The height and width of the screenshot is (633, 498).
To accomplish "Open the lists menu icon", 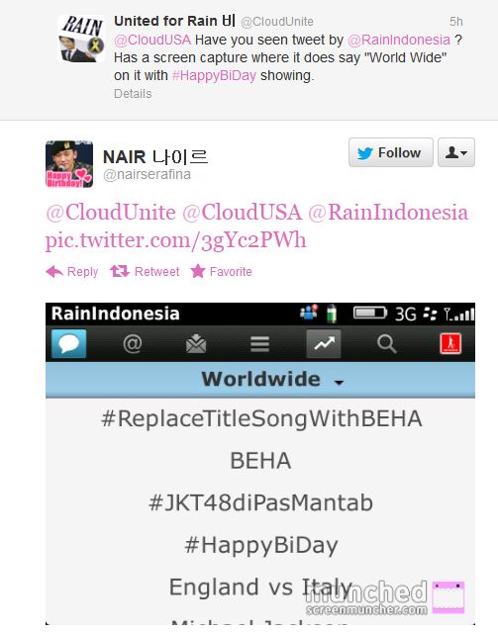I will point(259,344).
